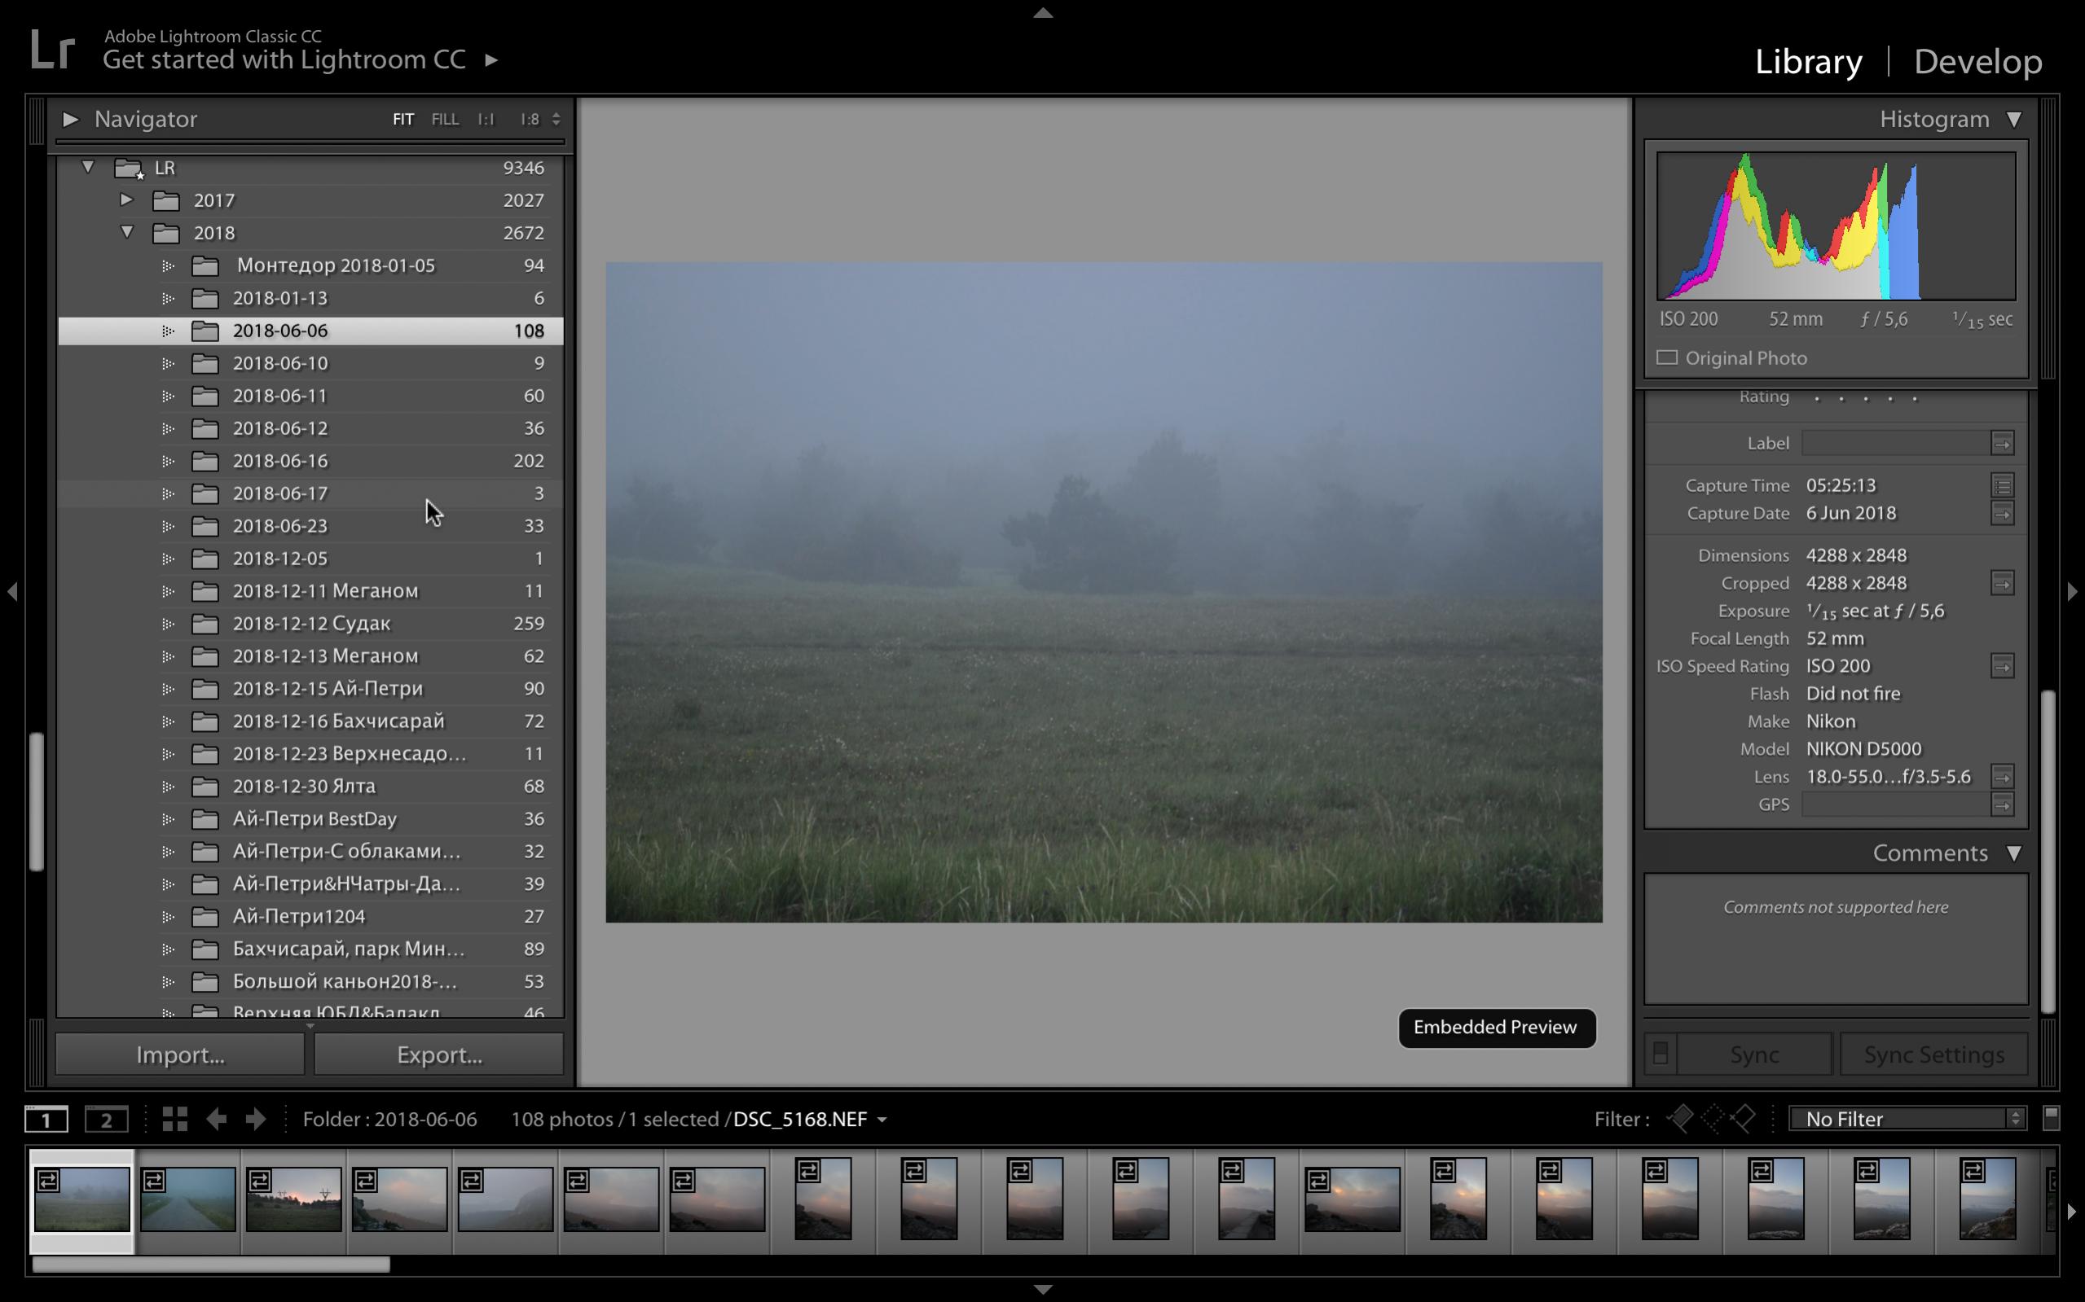Open grid view from filmstrip toolbar

(x=175, y=1119)
